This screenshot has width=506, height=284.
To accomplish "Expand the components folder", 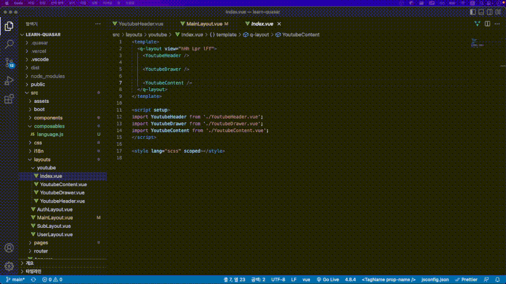I will 48,118.
